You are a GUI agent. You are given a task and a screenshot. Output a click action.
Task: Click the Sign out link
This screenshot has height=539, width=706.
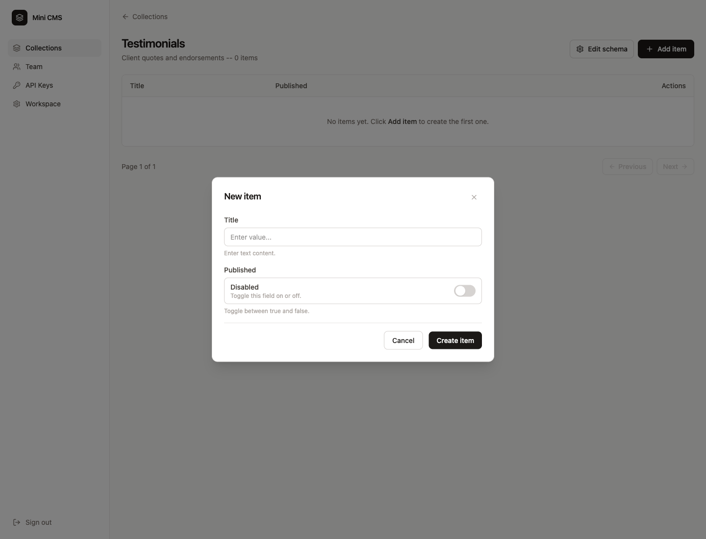click(38, 522)
